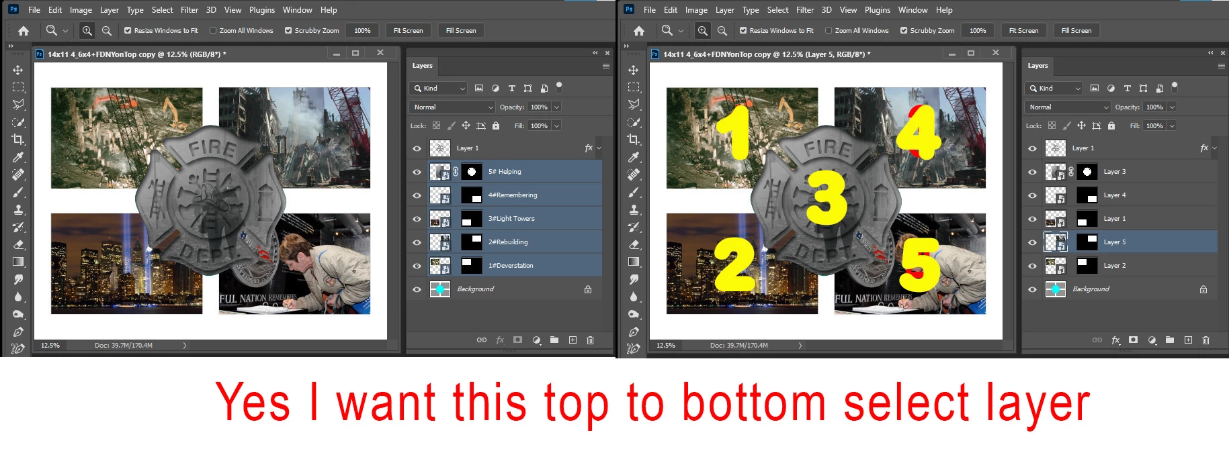Select the Blur tool in left window

coord(18,297)
